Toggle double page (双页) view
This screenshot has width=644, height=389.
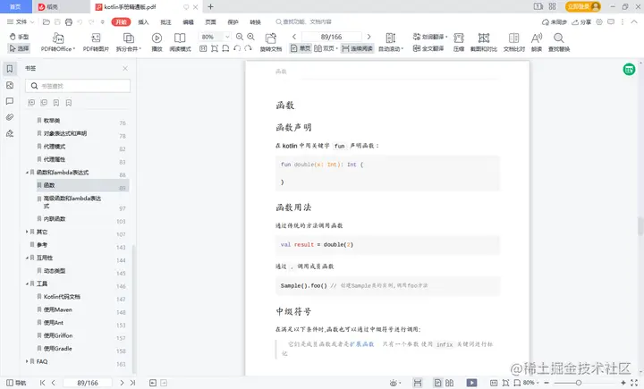point(325,48)
